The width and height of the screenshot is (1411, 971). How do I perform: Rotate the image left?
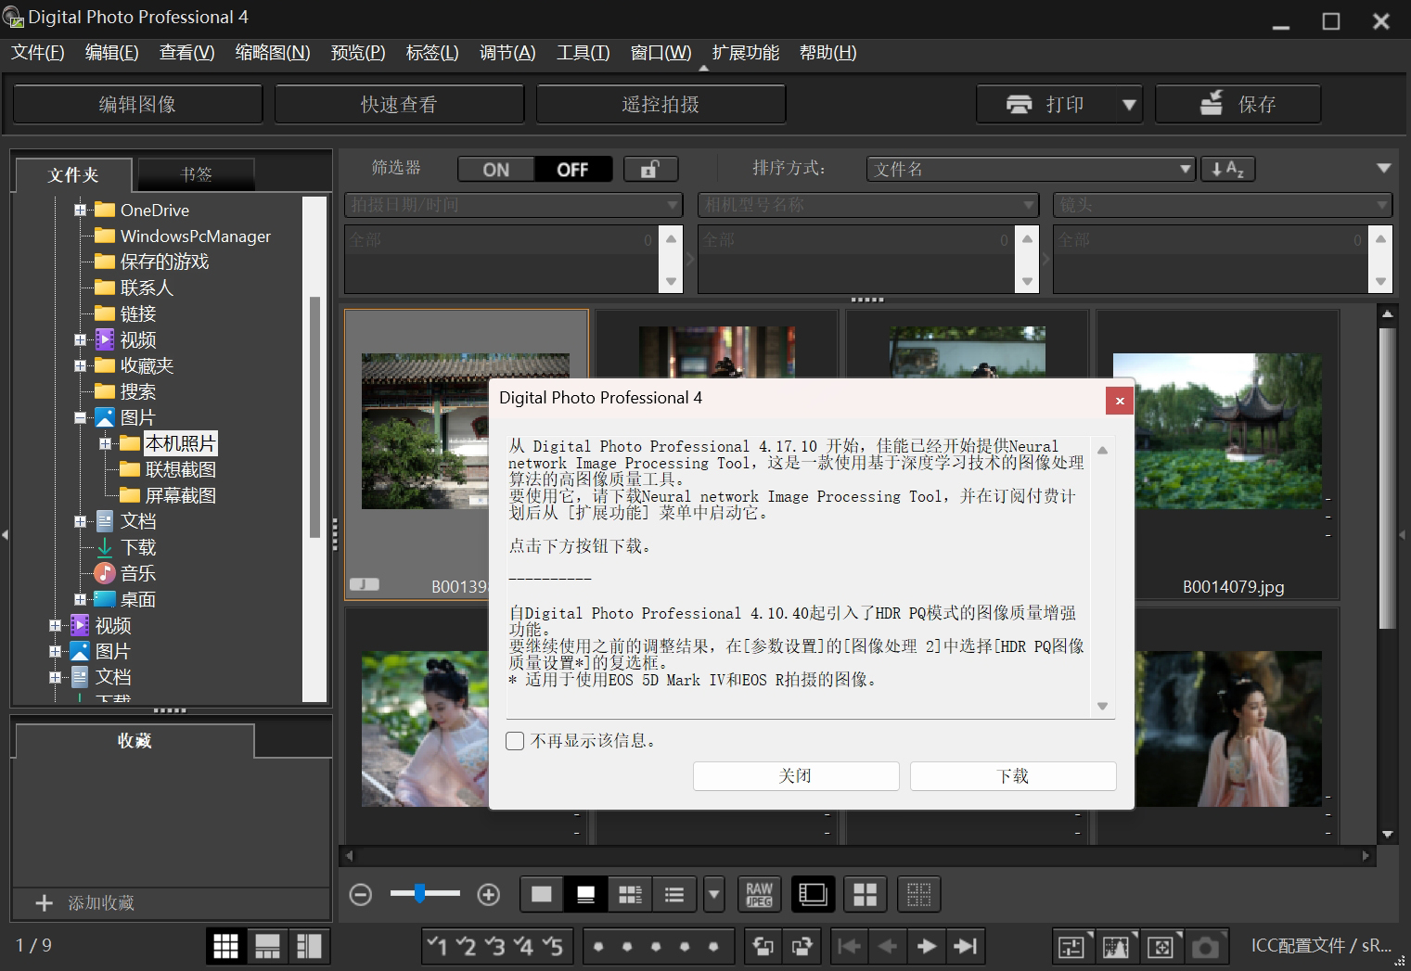[763, 946]
